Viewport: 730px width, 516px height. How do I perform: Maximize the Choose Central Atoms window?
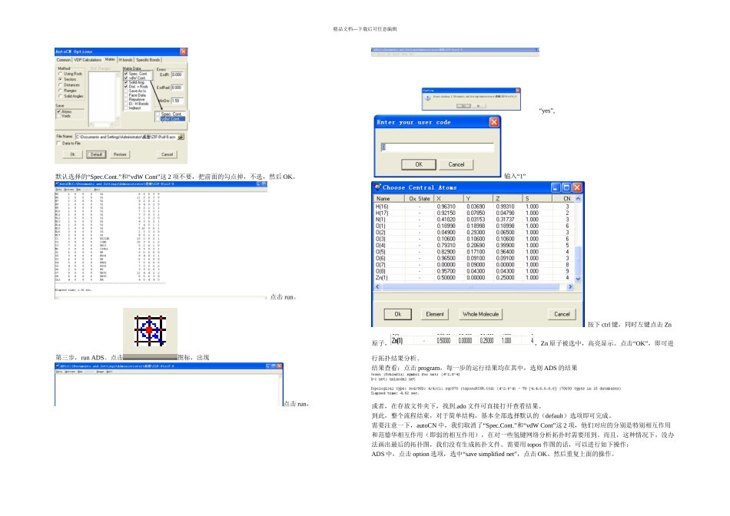(x=566, y=187)
